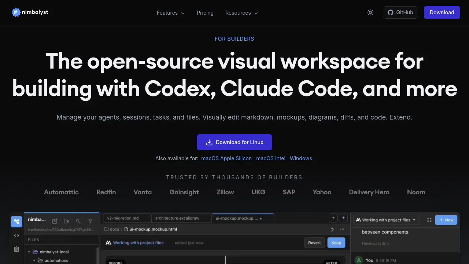Open the Working with project files session dropdown
This screenshot has height=264, width=469.
[386, 220]
